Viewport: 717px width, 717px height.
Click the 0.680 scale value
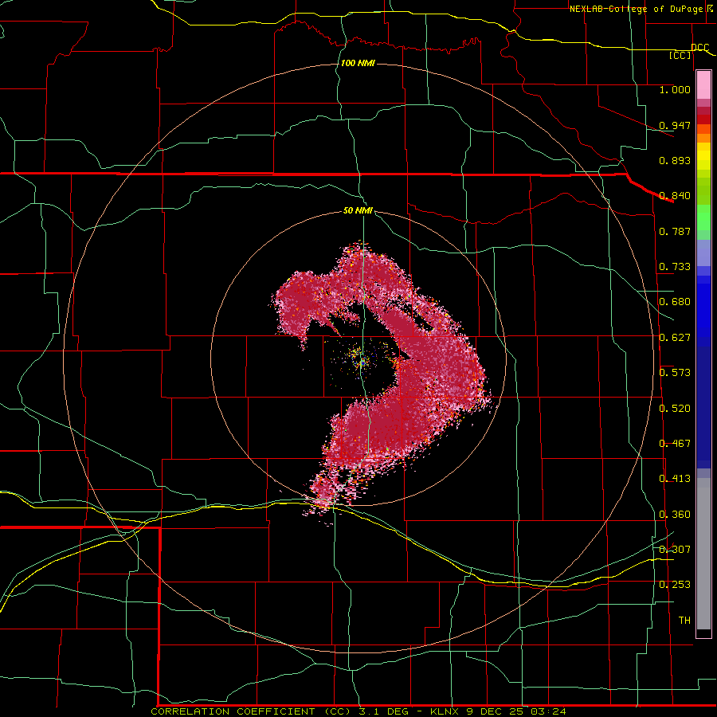(675, 302)
